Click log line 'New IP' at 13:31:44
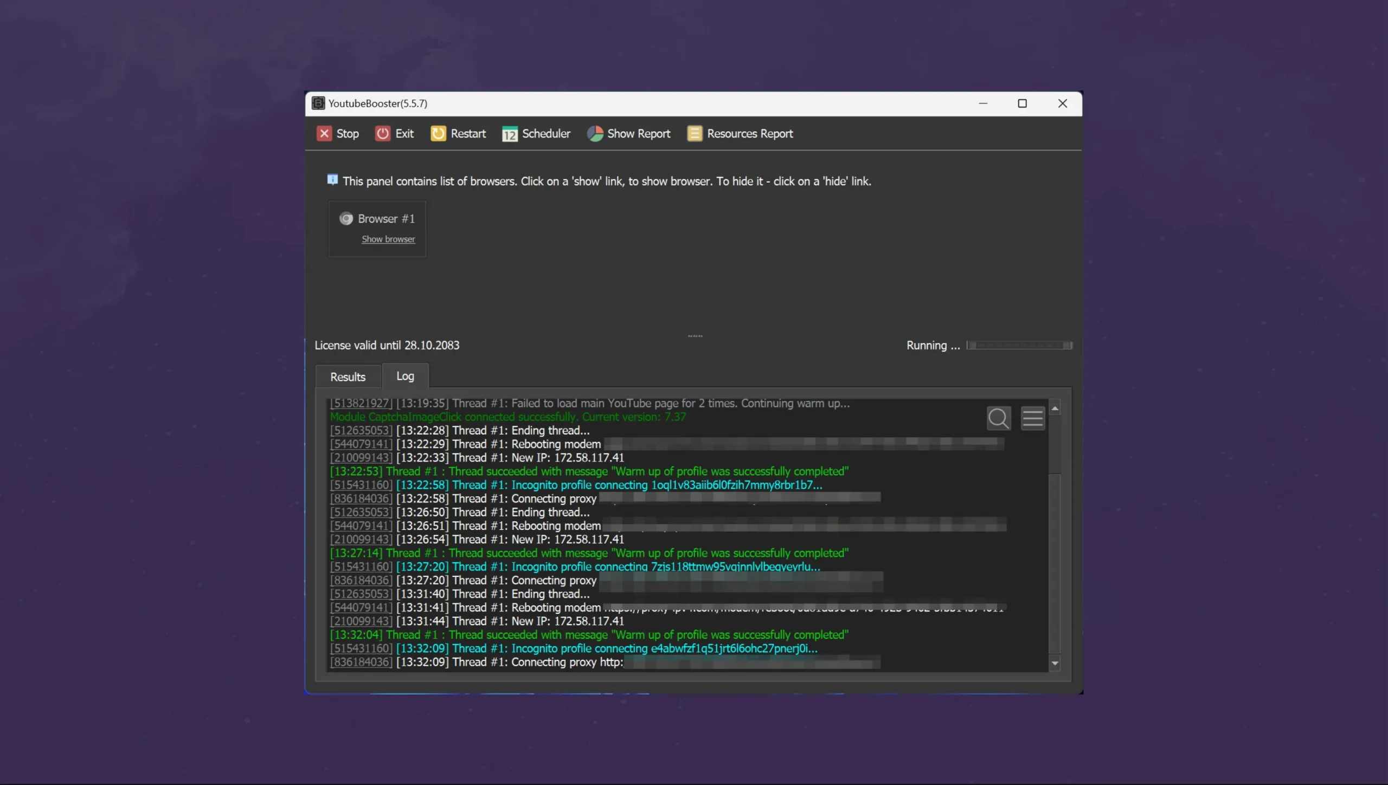Image resolution: width=1388 pixels, height=785 pixels. pos(477,621)
